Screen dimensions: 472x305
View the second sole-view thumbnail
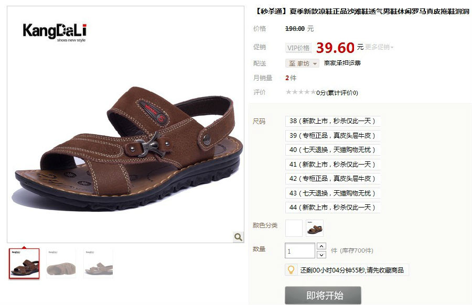[x=61, y=264]
